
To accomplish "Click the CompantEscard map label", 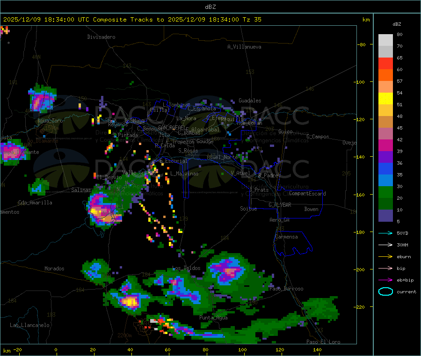I will (x=307, y=193).
